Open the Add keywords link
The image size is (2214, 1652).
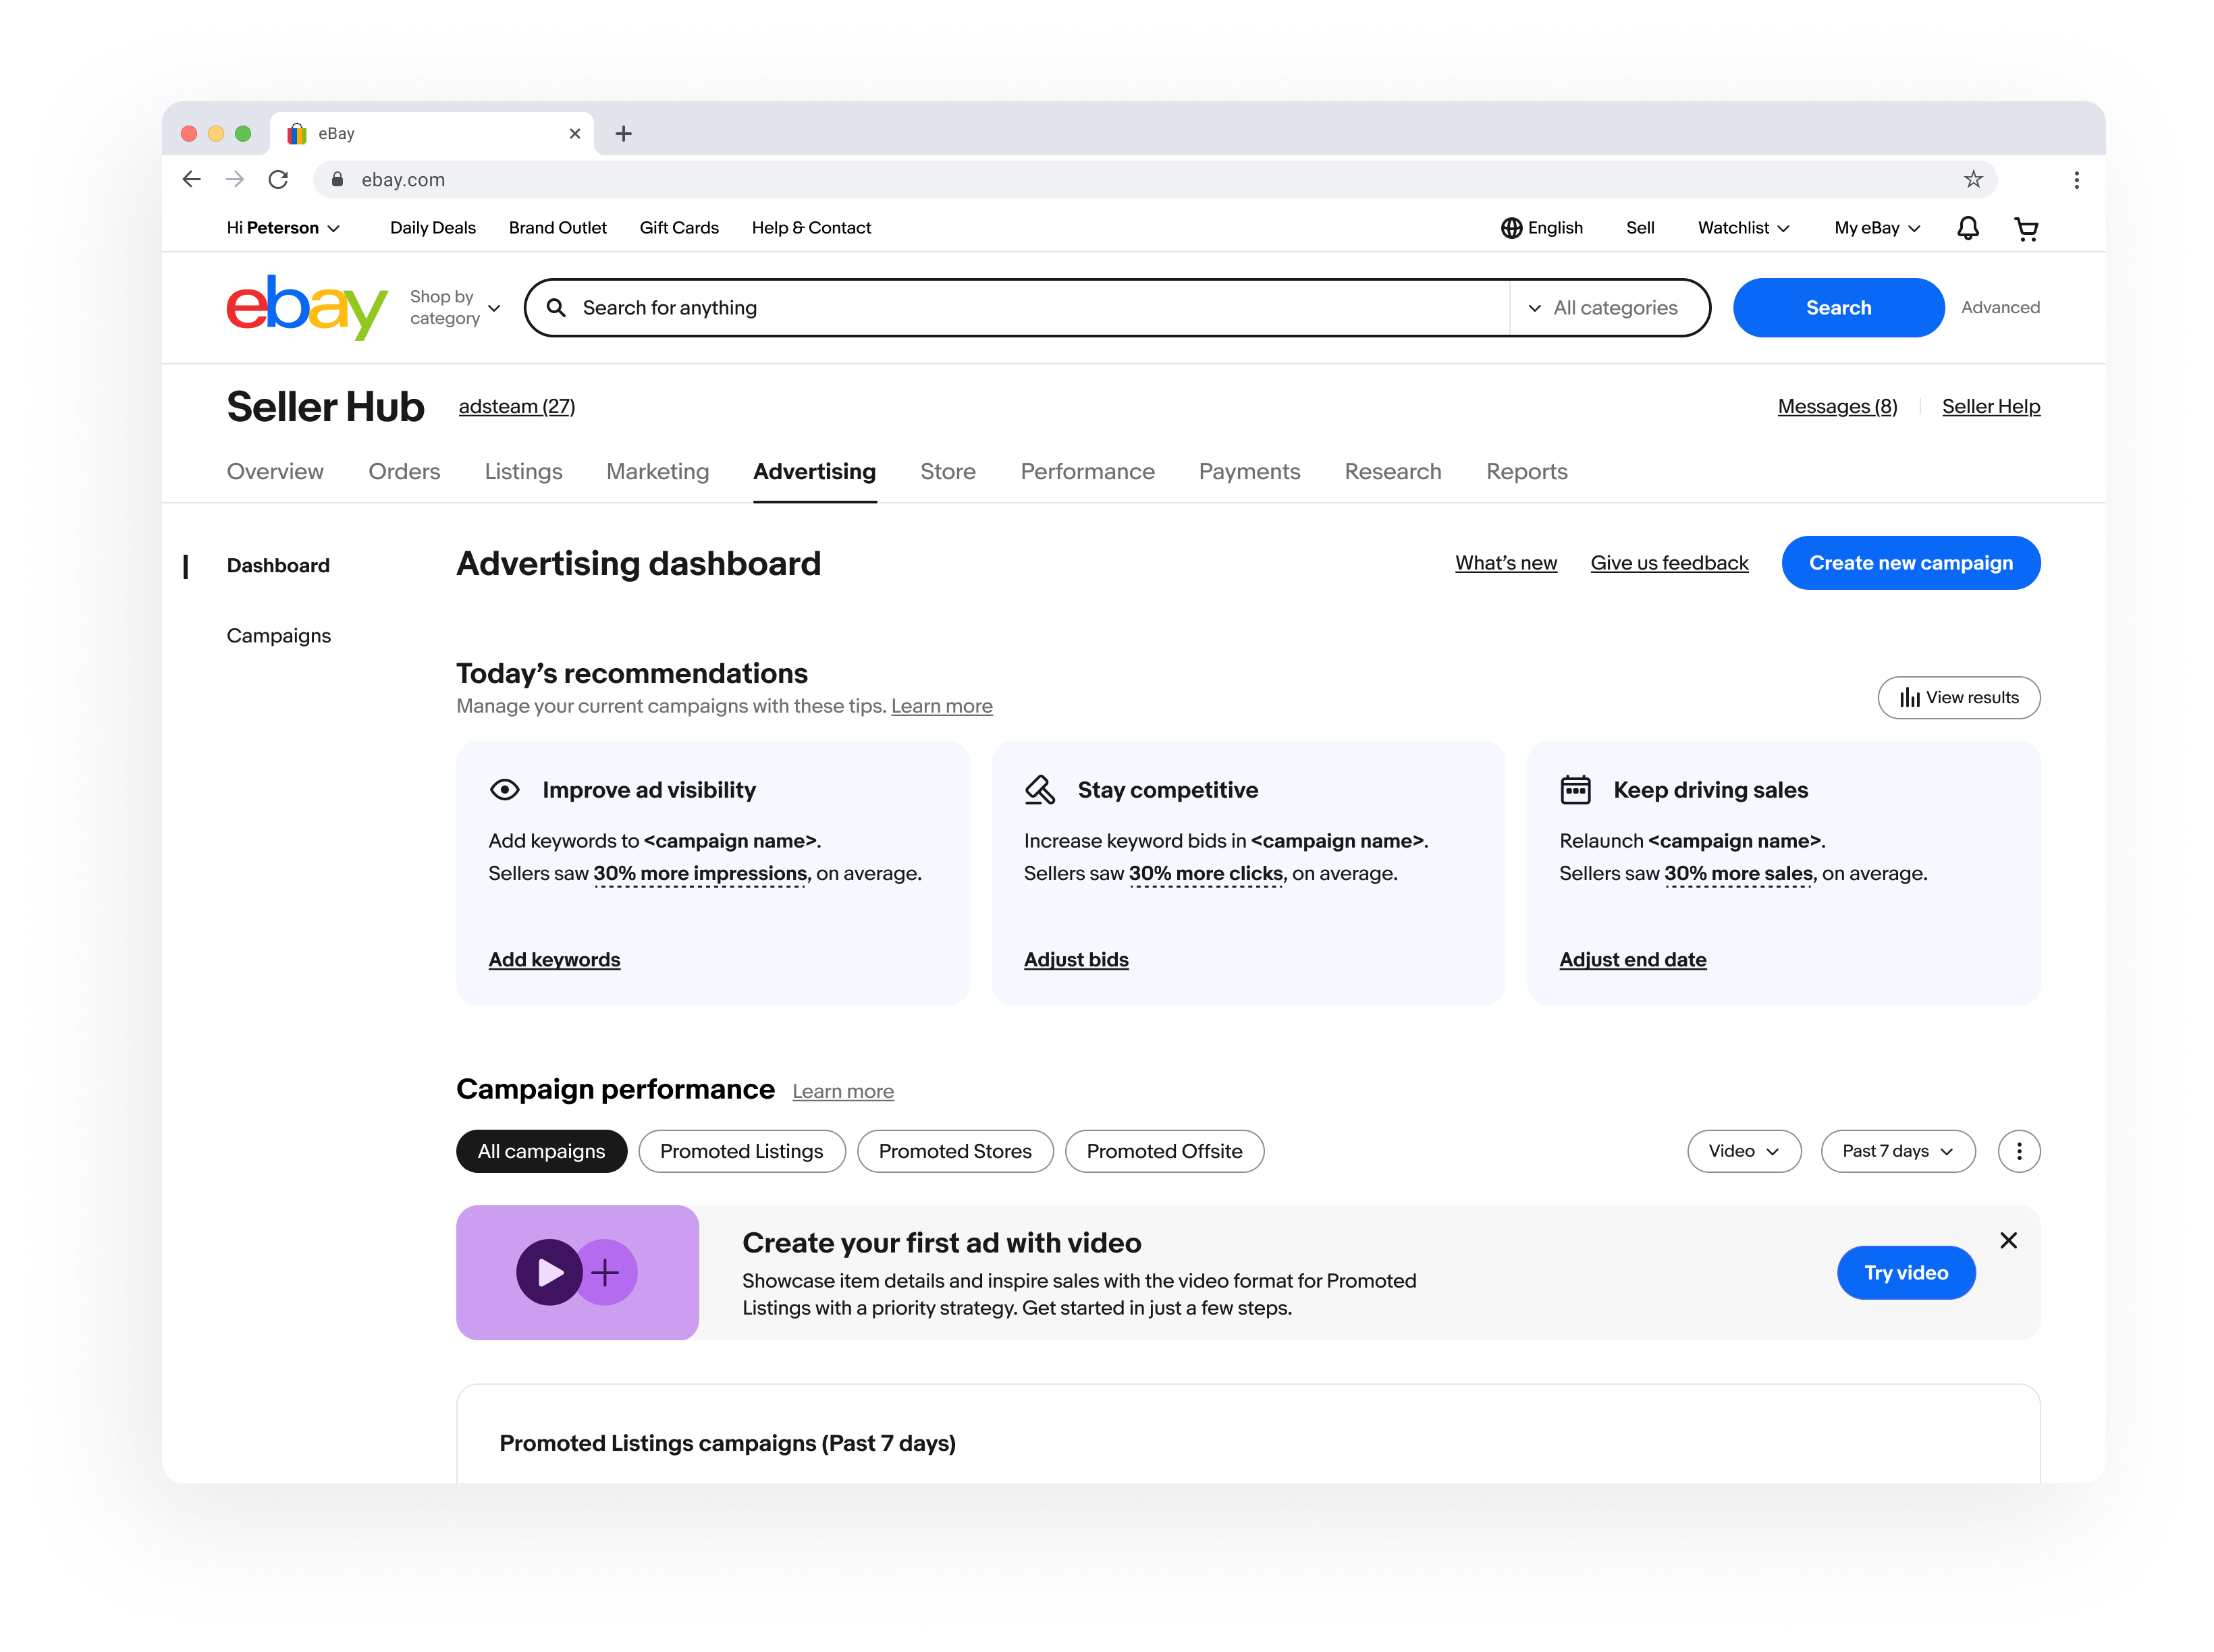(554, 959)
